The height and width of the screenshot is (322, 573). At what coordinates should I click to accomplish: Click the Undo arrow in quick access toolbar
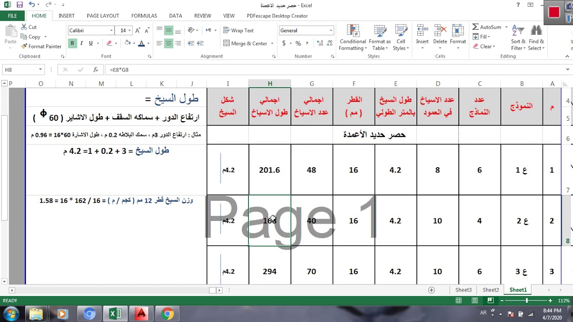[32, 5]
